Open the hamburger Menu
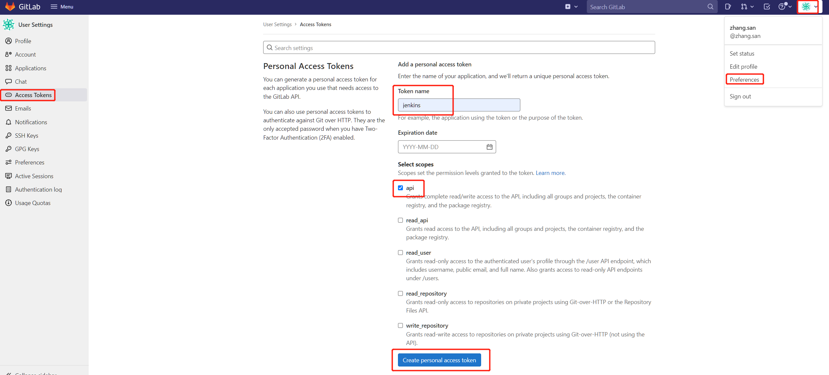 click(62, 7)
